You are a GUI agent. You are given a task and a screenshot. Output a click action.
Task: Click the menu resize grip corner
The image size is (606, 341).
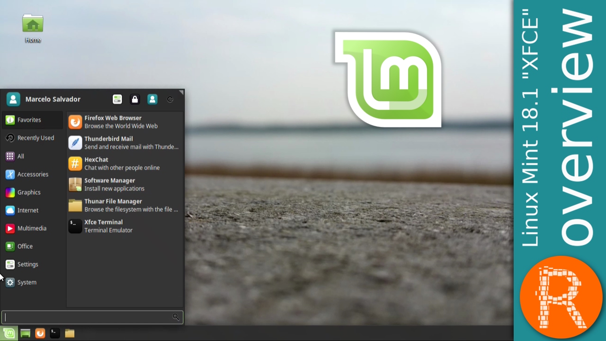pos(181,92)
